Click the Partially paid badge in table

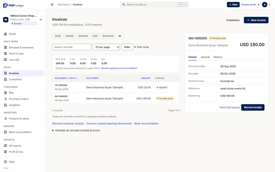point(165,98)
